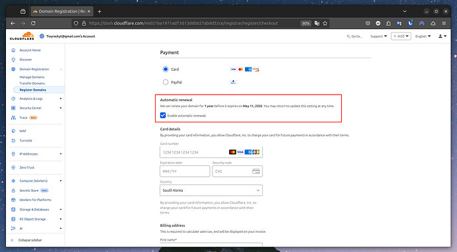
Task: Select the Domain Registration browser tab
Action: point(62,11)
